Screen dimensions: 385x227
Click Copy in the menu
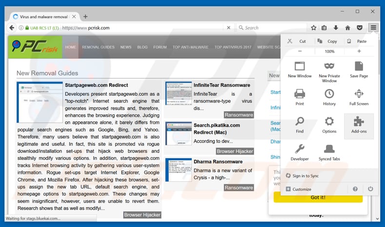[329, 41]
